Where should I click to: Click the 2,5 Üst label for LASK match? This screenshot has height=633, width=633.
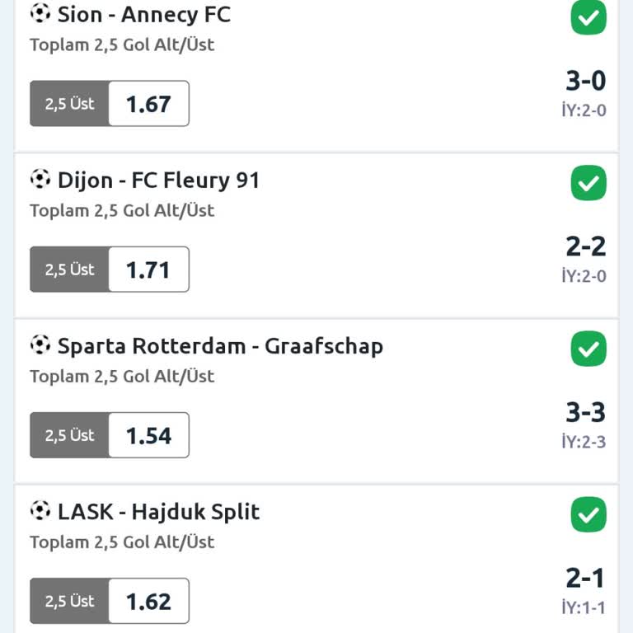pos(70,601)
